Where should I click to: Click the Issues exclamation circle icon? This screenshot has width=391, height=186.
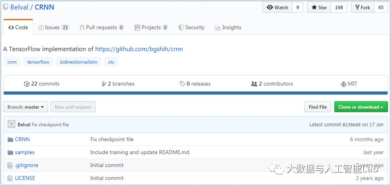[41, 27]
